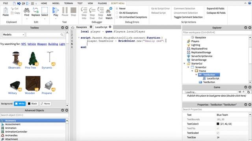The width and height of the screenshot is (252, 141).
Task: Open the Models category dropdown
Action: coord(13,34)
